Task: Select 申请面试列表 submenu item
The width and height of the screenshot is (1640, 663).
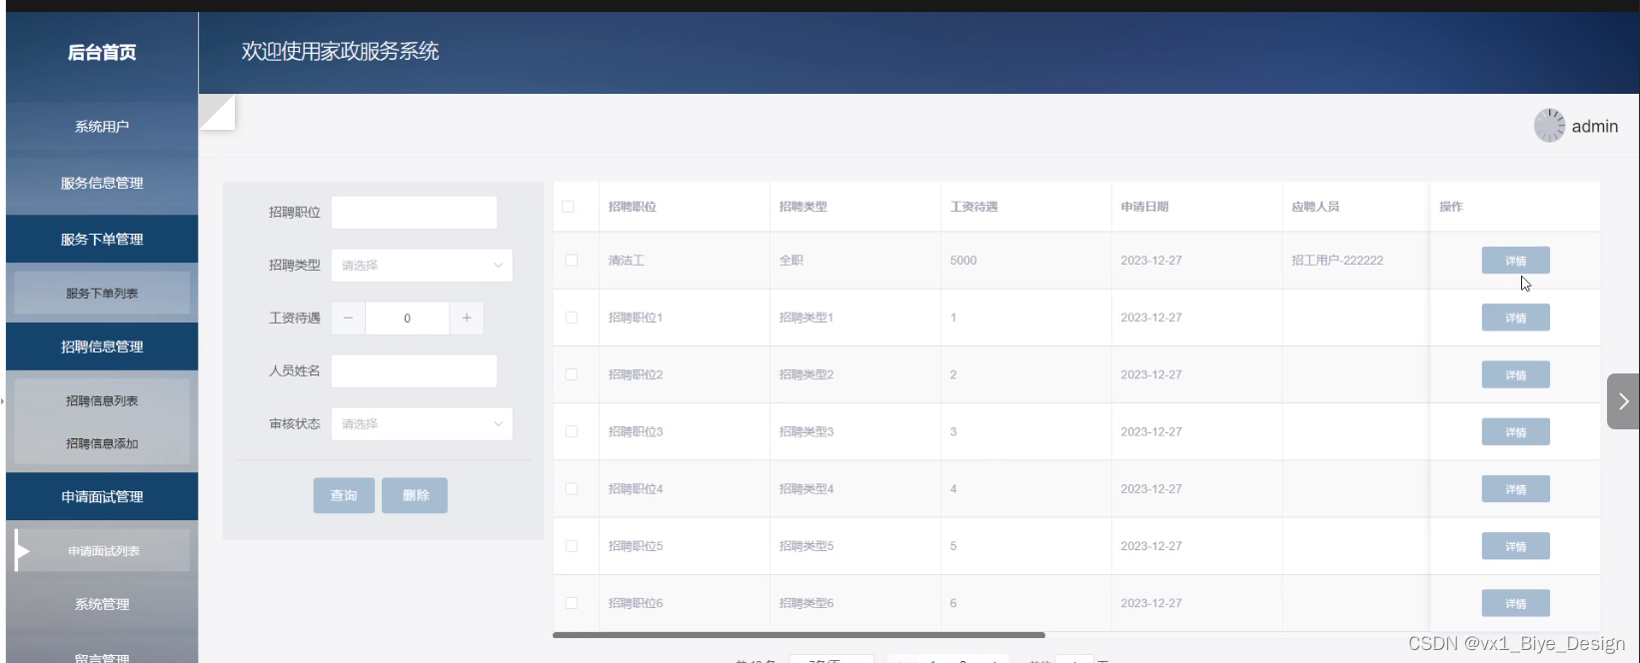Action: [x=104, y=551]
